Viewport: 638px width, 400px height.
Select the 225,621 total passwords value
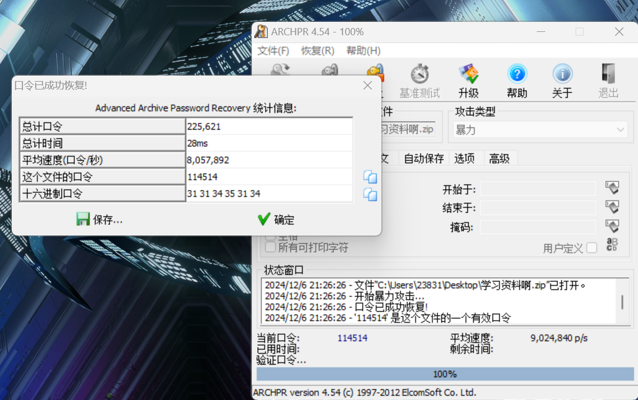[x=269, y=126]
